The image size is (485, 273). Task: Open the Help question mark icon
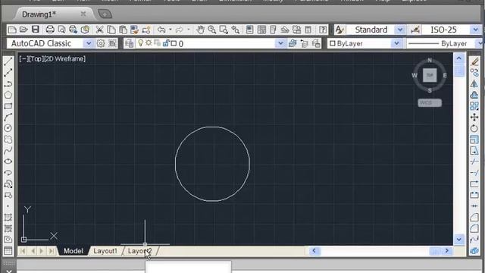(x=323, y=30)
